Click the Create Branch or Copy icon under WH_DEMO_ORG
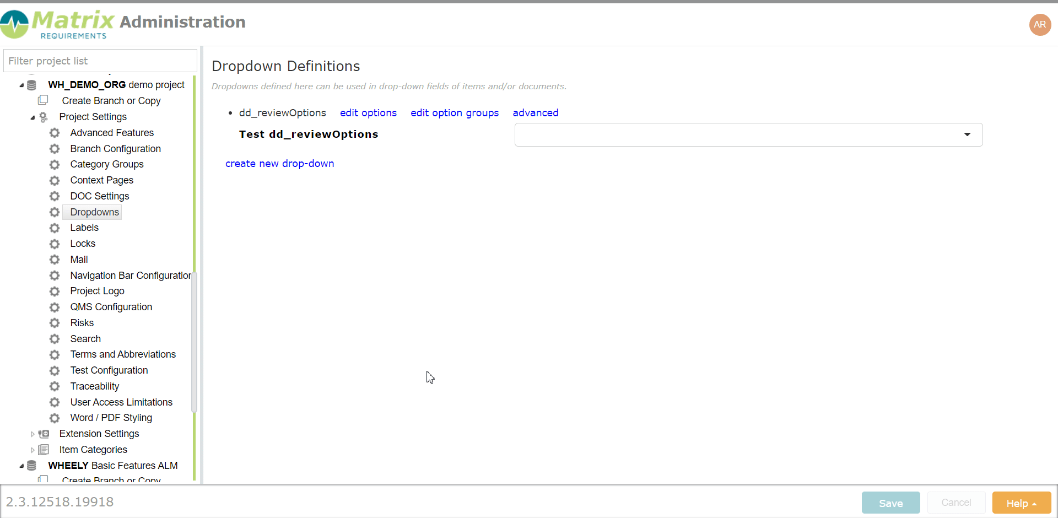The height and width of the screenshot is (518, 1058). click(43, 100)
